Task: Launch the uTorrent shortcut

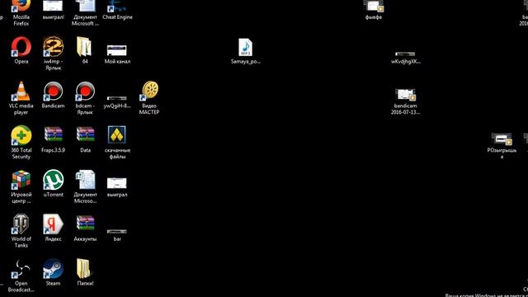Action: 53,183
